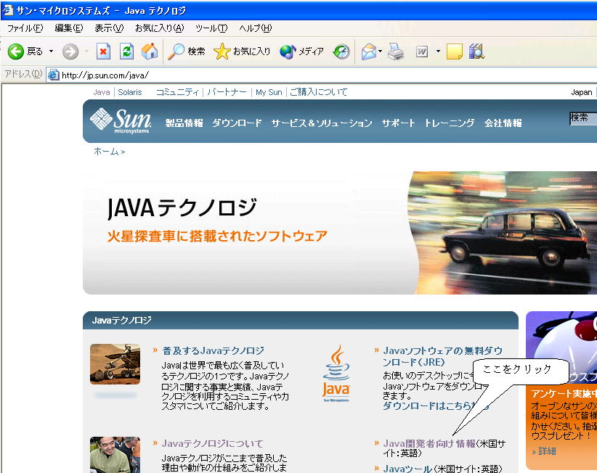Click the taxi banner image
The image size is (597, 473).
point(503,233)
